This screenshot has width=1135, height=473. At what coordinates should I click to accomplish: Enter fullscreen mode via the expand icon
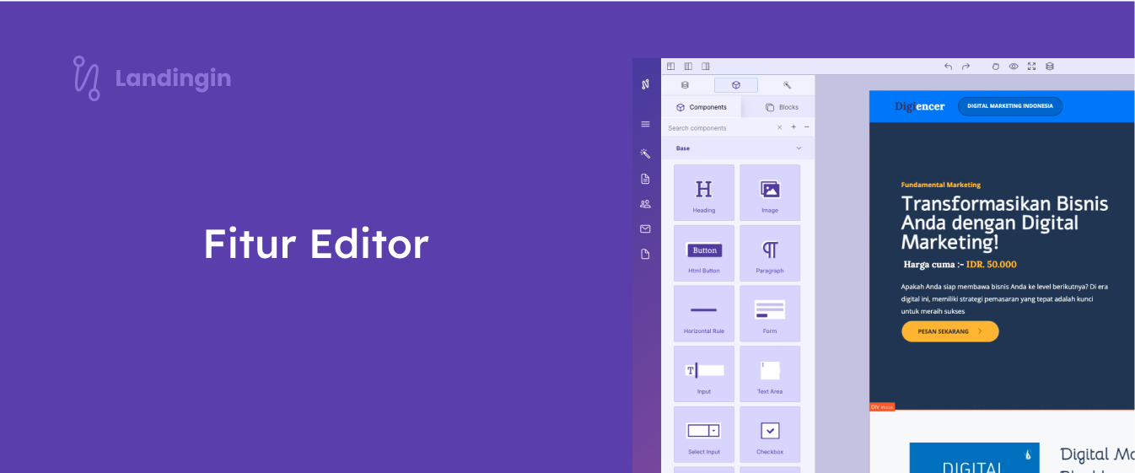(x=1031, y=67)
